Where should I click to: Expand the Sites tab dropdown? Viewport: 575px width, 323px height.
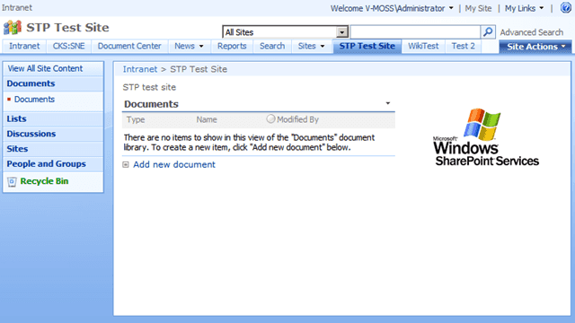click(x=323, y=46)
